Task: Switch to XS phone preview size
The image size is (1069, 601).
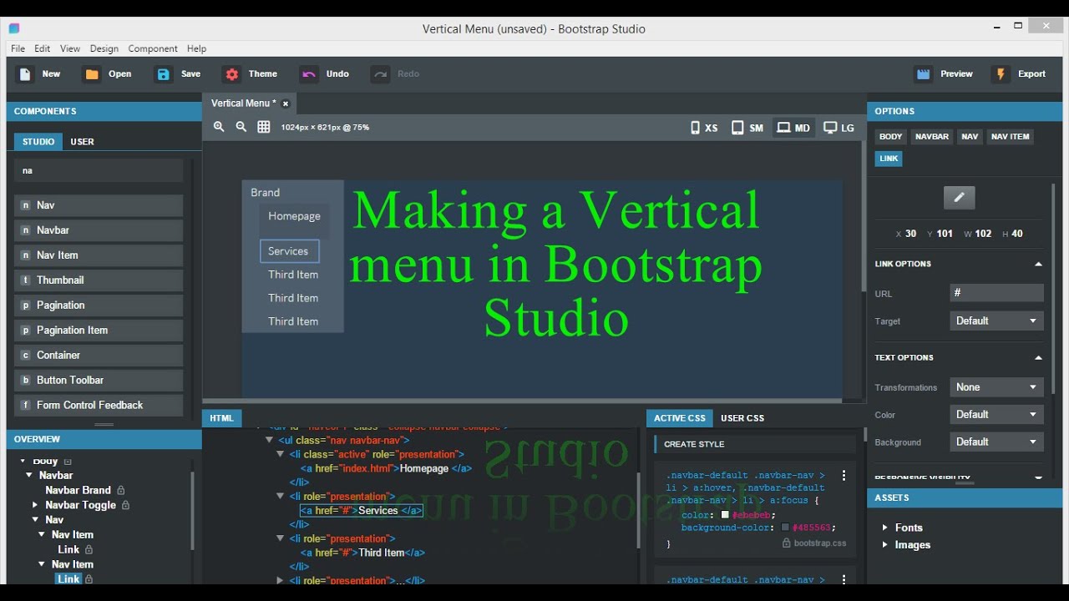Action: pos(705,128)
